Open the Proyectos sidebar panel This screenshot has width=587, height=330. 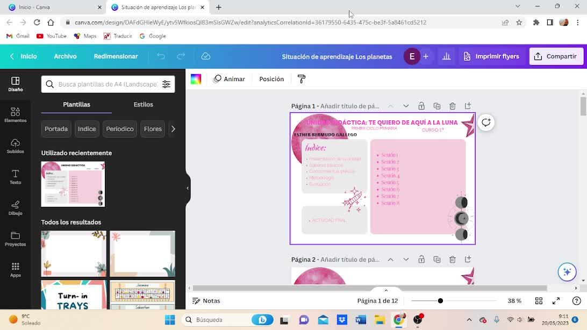coord(16,239)
